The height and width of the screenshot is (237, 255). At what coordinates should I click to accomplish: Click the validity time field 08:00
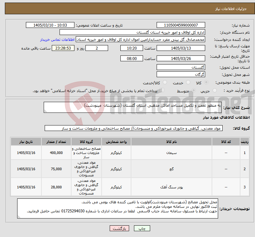click(x=132, y=58)
